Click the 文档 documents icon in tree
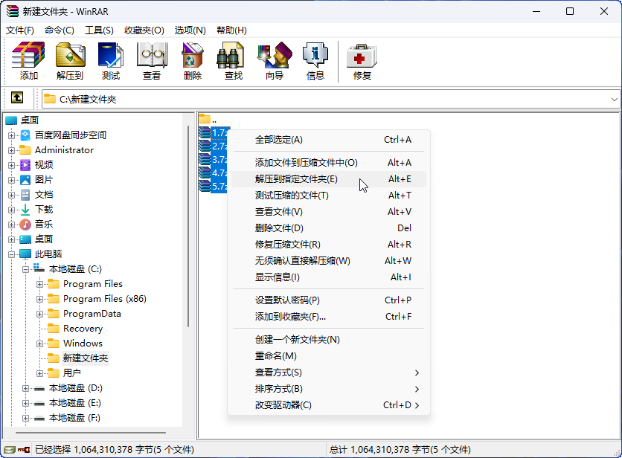The image size is (622, 458). (x=25, y=195)
